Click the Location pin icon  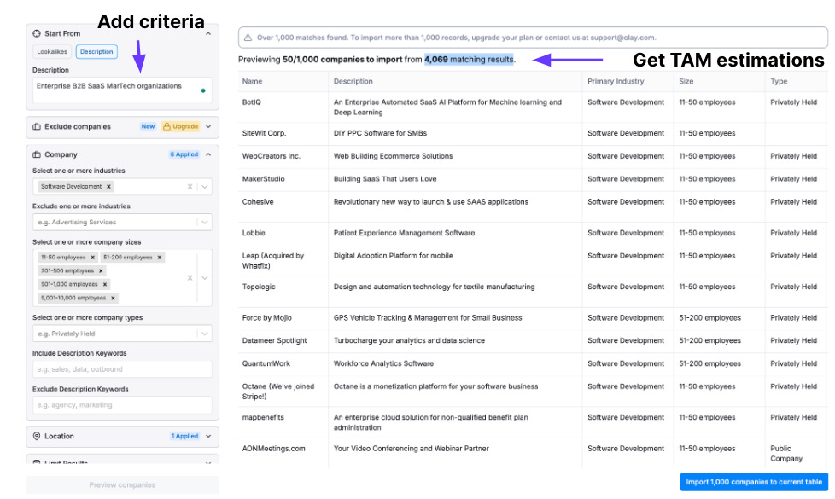36,436
